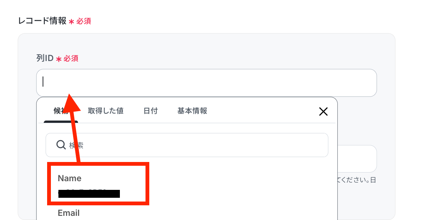Click the blacked-out value under Name
The width and height of the screenshot is (432, 220).
click(x=89, y=194)
